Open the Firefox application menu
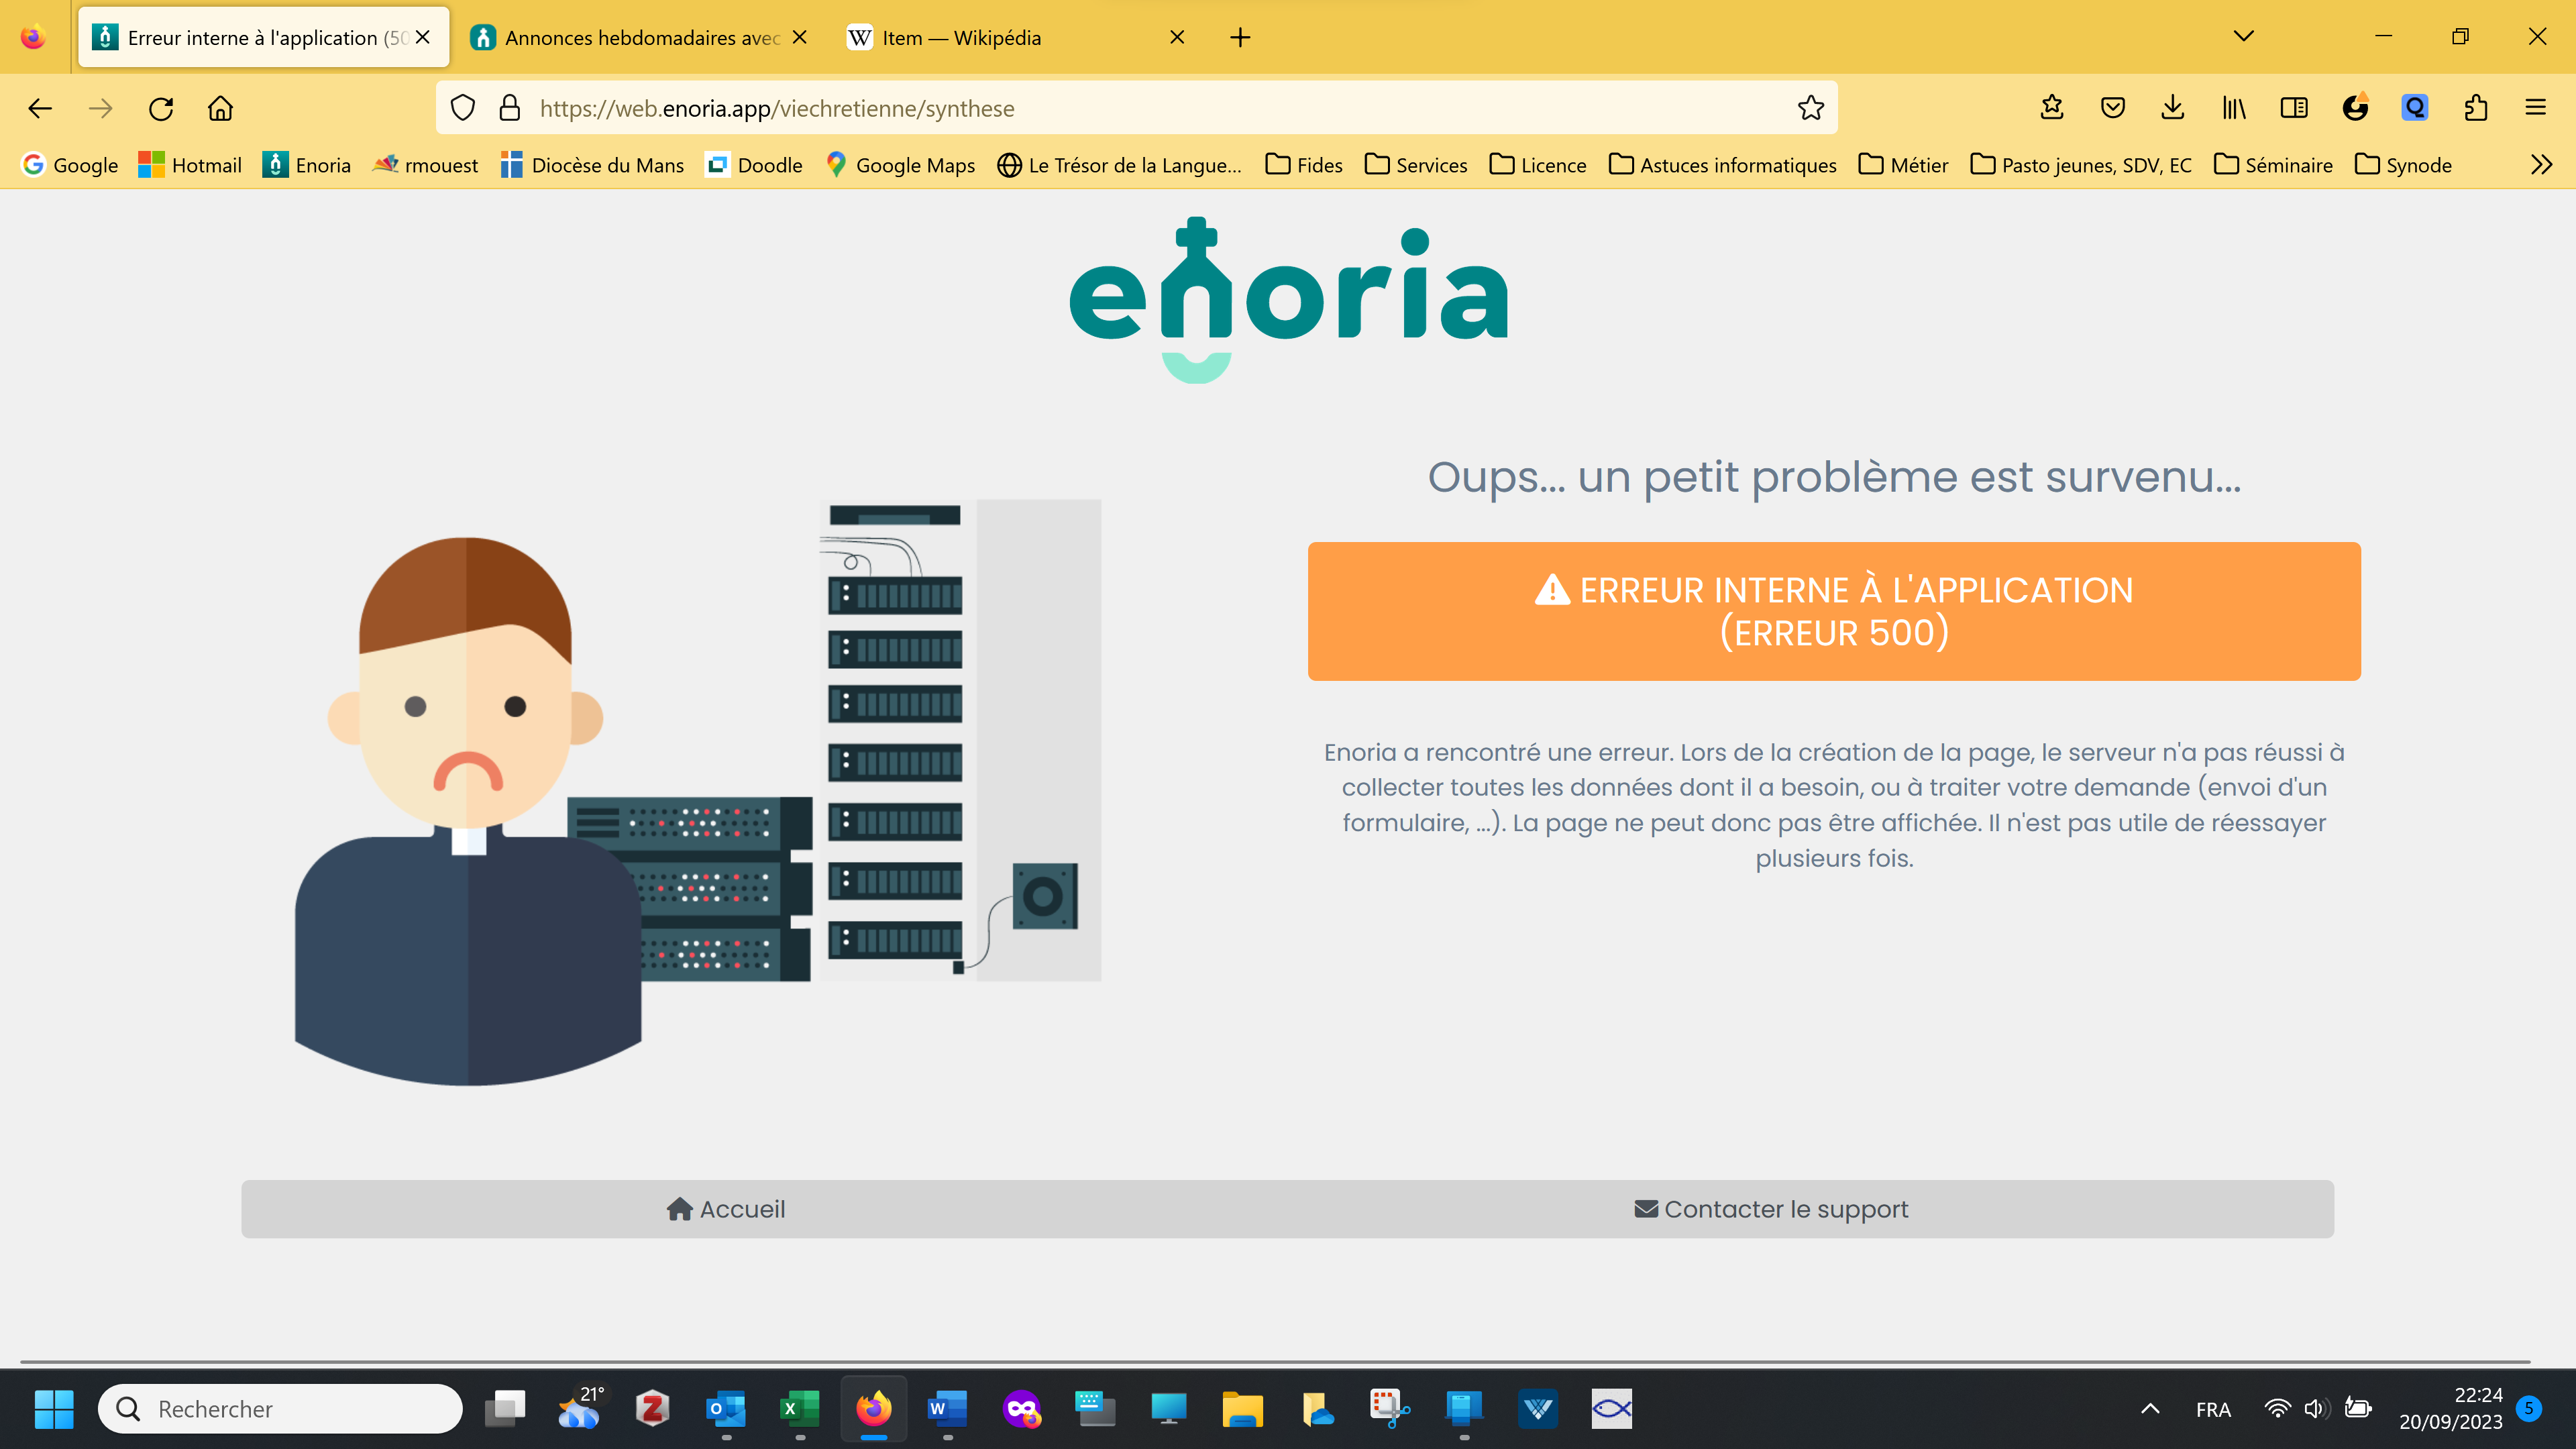This screenshot has width=2576, height=1449. (2535, 108)
